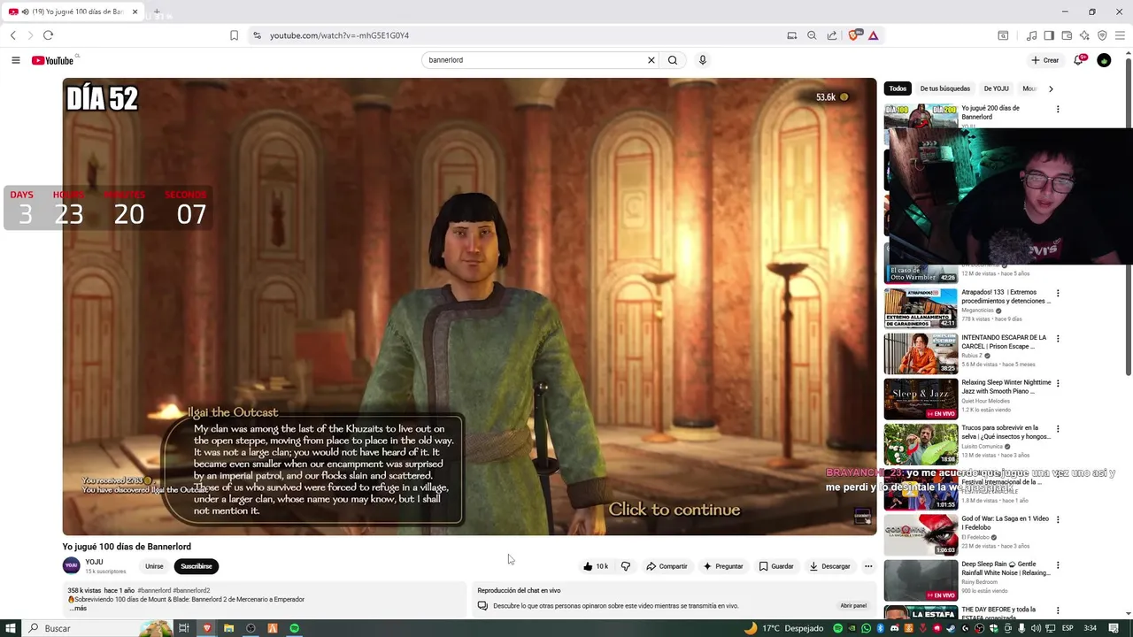Dislike the video with thumbs down

(625, 566)
